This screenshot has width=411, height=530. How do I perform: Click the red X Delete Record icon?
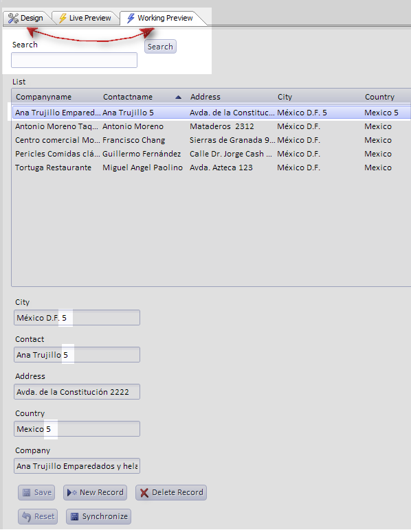pyautogui.click(x=144, y=493)
